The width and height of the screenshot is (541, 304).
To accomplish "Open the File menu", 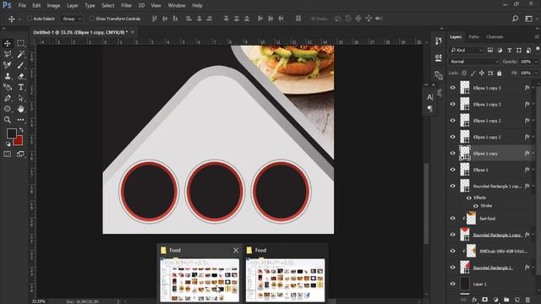I will pyautogui.click(x=22, y=6).
